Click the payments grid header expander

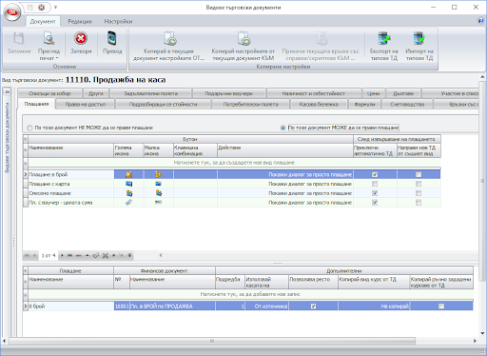pos(26,139)
